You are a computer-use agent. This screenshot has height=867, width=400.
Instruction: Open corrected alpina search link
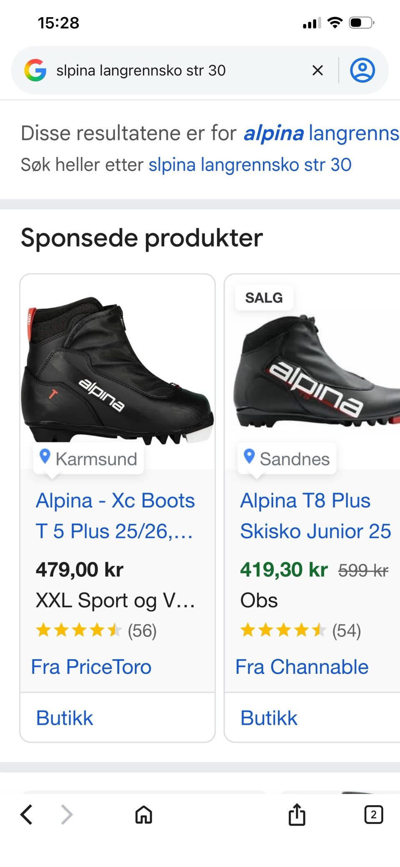(321, 134)
